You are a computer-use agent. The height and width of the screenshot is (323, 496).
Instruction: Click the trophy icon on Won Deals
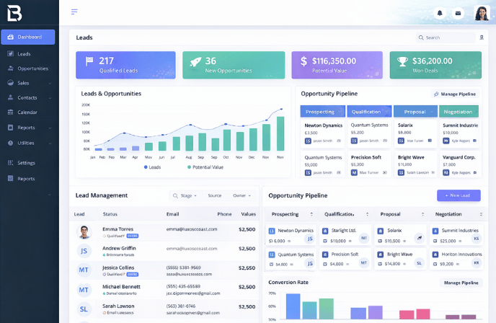pos(402,62)
